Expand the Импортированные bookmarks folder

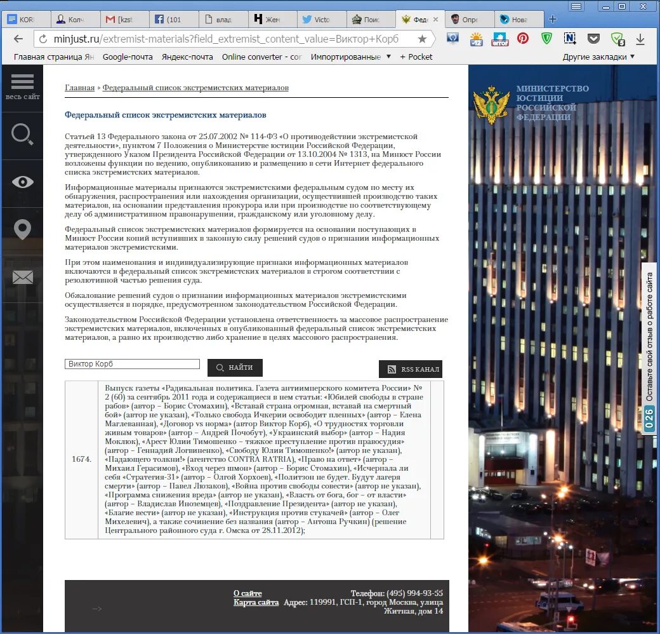tap(350, 57)
